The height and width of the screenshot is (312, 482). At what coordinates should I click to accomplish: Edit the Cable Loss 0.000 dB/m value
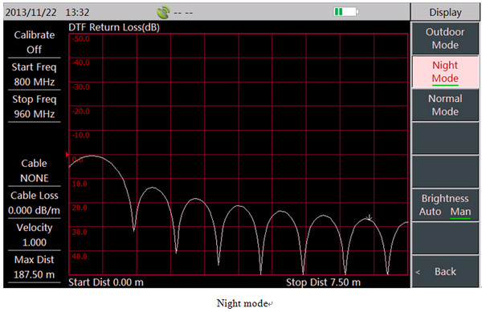click(34, 203)
